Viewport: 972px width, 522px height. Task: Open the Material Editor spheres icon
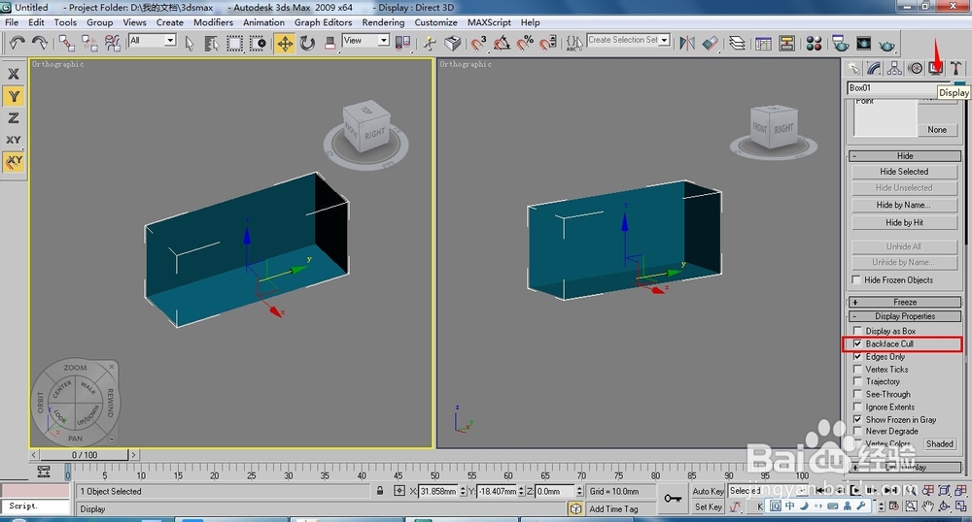click(814, 43)
